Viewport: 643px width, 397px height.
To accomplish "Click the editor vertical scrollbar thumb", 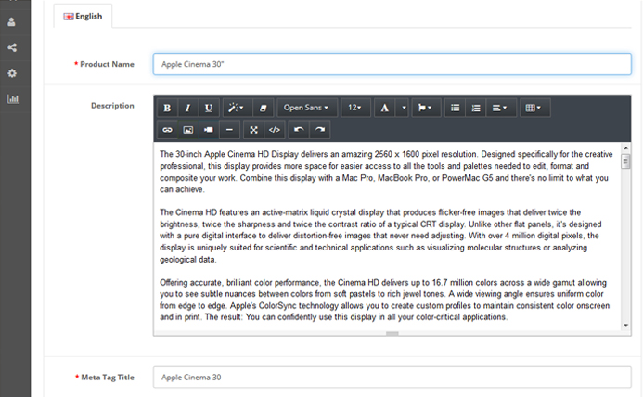I will [x=625, y=161].
